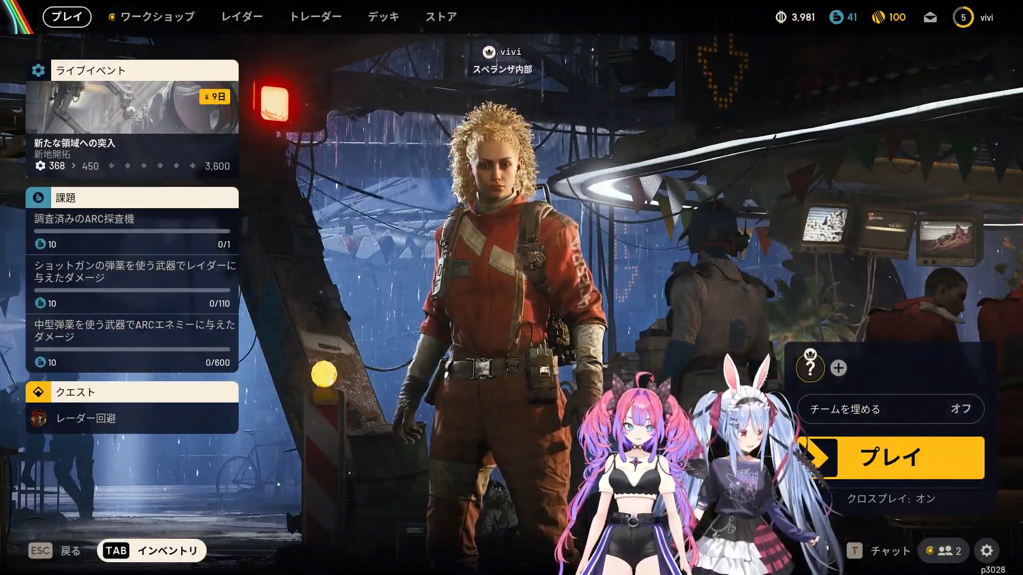Click the shotgun ammo damage progress bar
Viewport: 1023px width, 575px height.
coord(132,290)
